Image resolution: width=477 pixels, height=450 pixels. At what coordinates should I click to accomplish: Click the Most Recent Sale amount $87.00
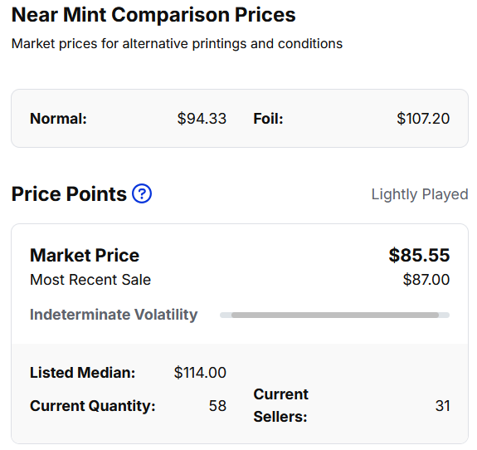(426, 280)
